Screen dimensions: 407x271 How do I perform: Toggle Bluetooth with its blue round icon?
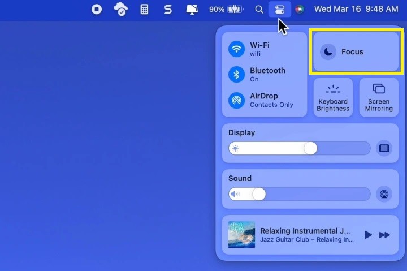[x=236, y=75]
